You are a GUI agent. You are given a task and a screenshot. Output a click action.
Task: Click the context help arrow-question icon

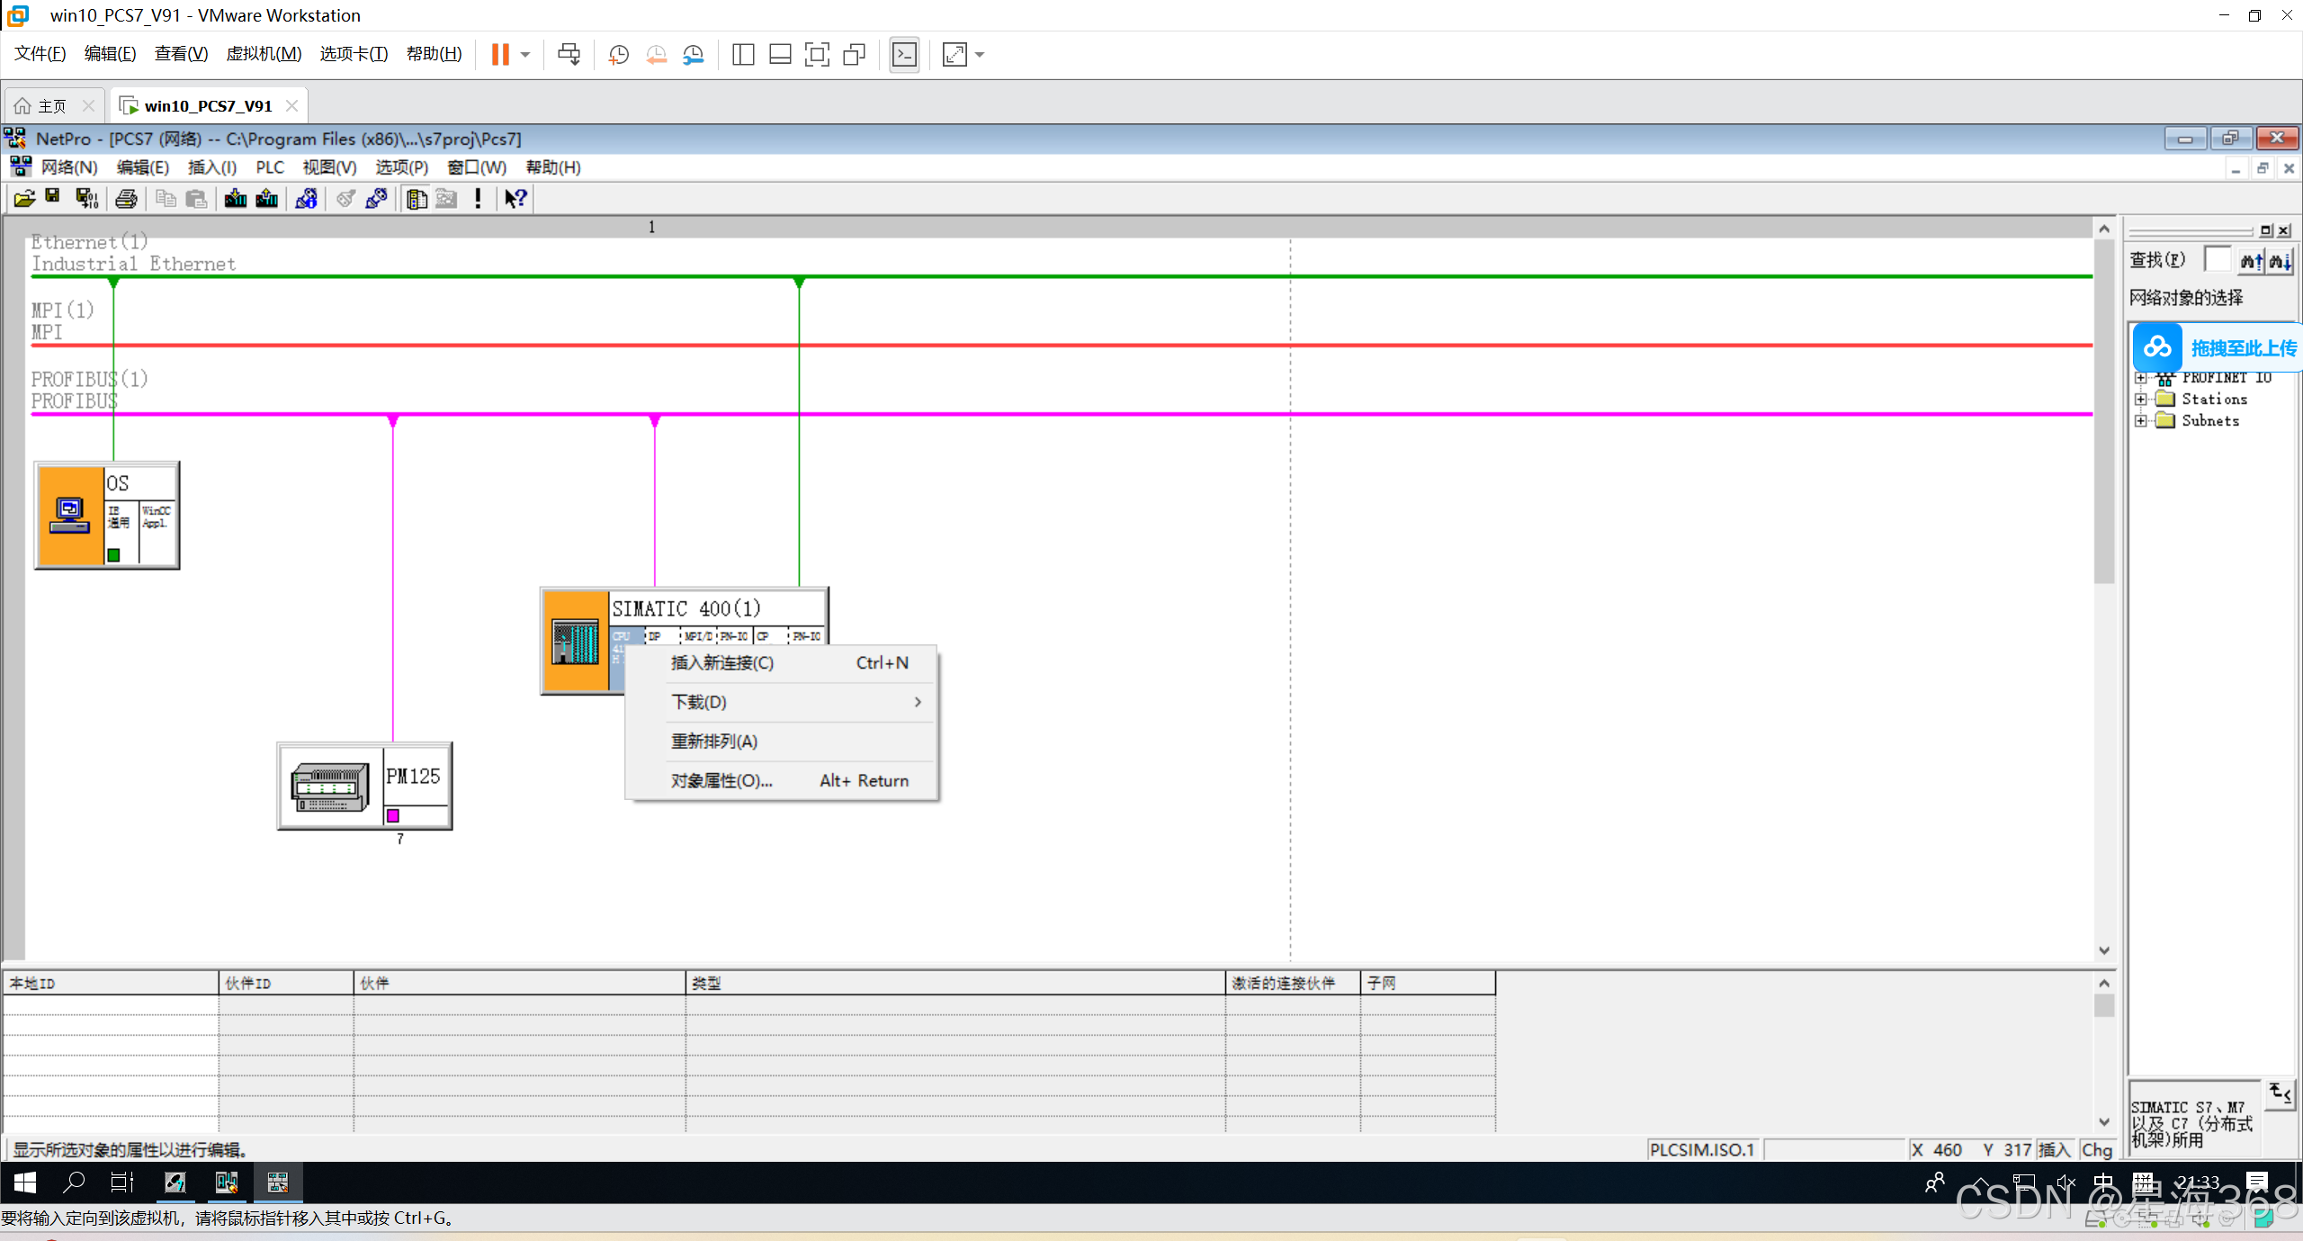(515, 198)
